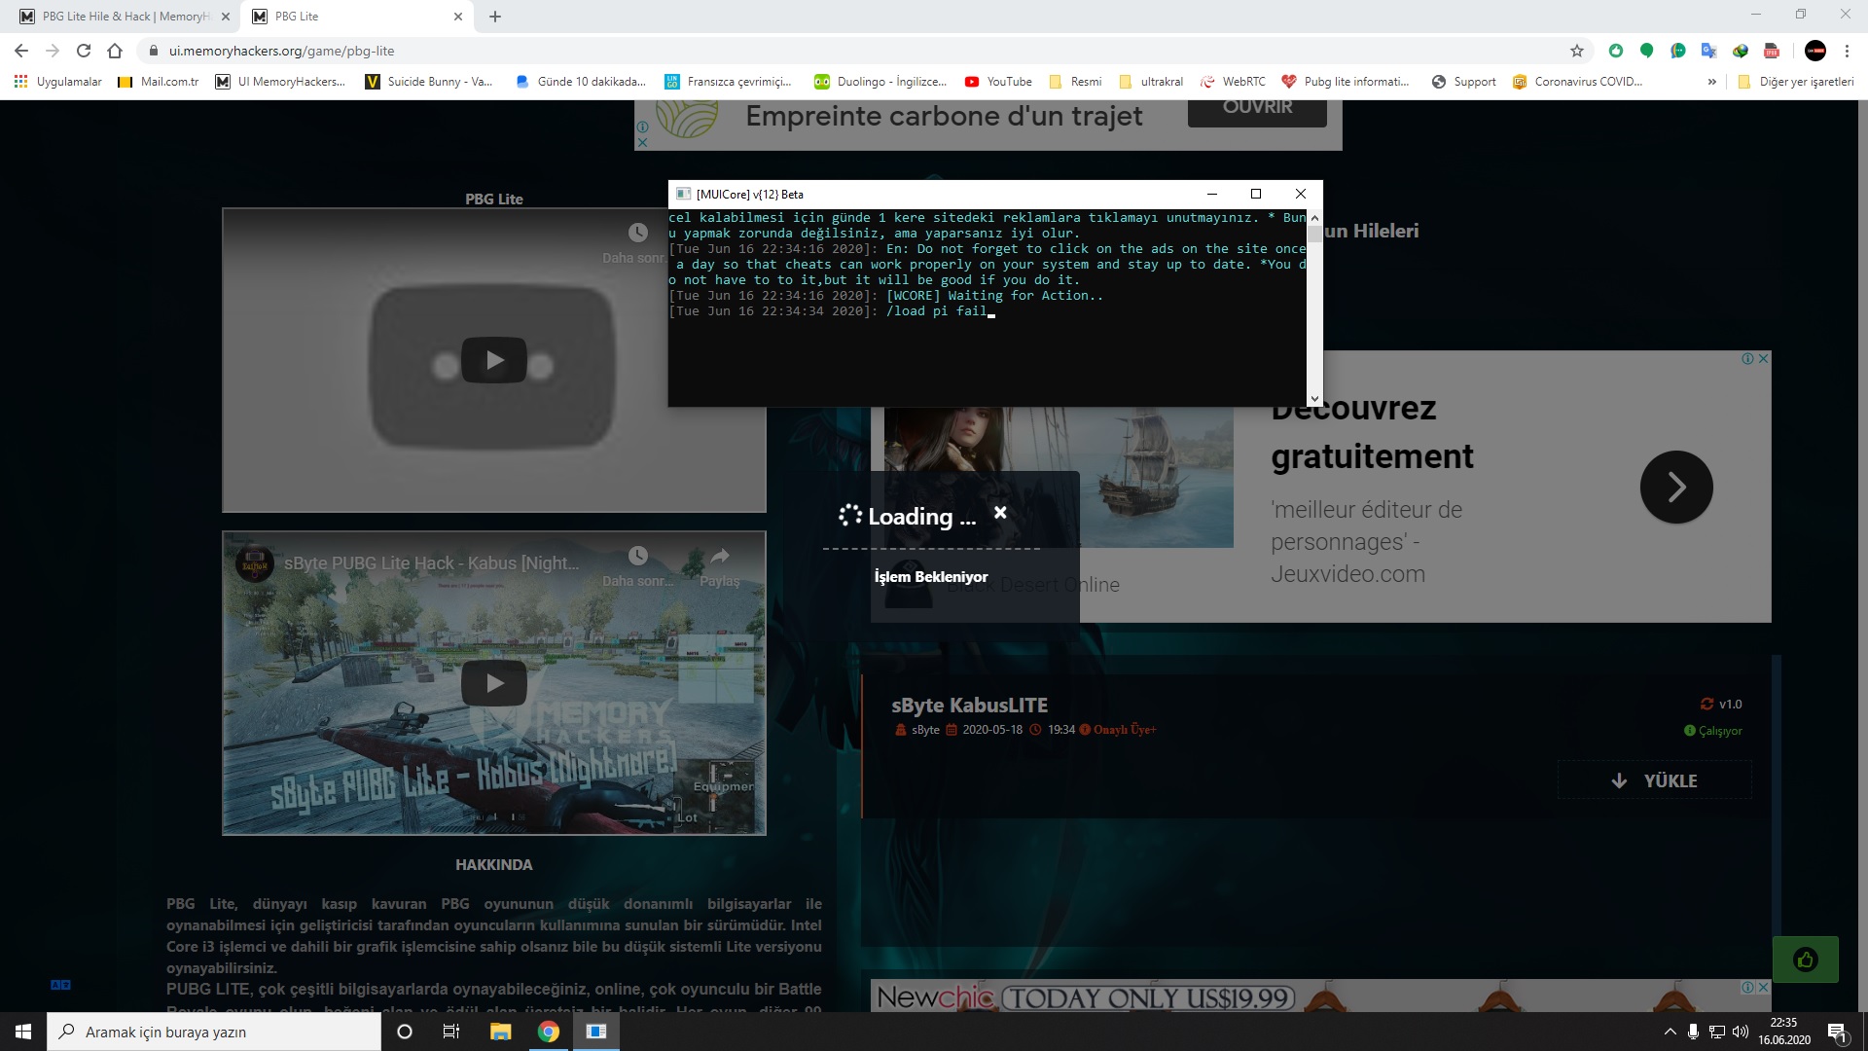The image size is (1868, 1051).
Task: Open the Resmi bookmarks folder
Action: 1075,82
